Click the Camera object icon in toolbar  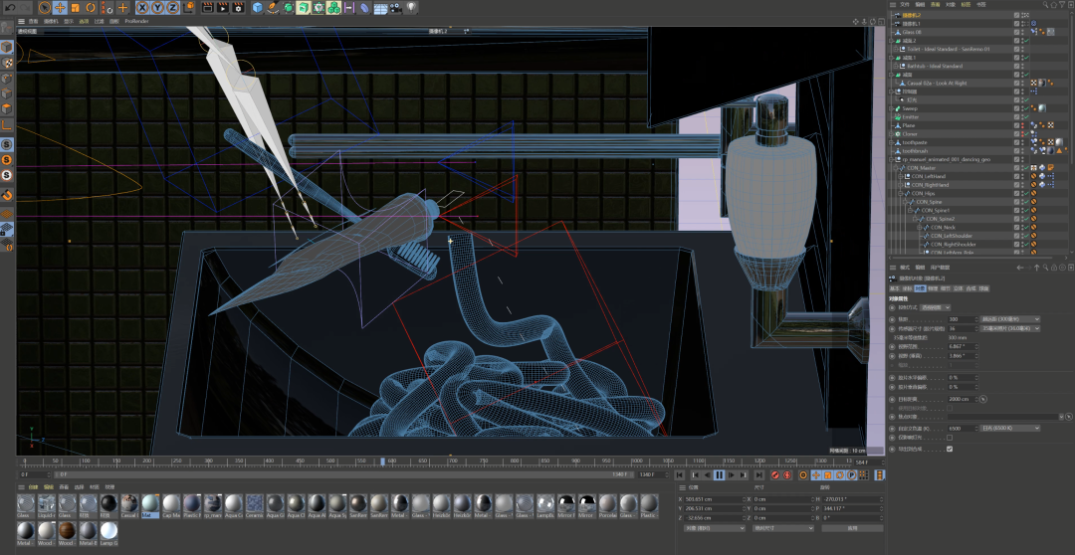click(x=395, y=7)
